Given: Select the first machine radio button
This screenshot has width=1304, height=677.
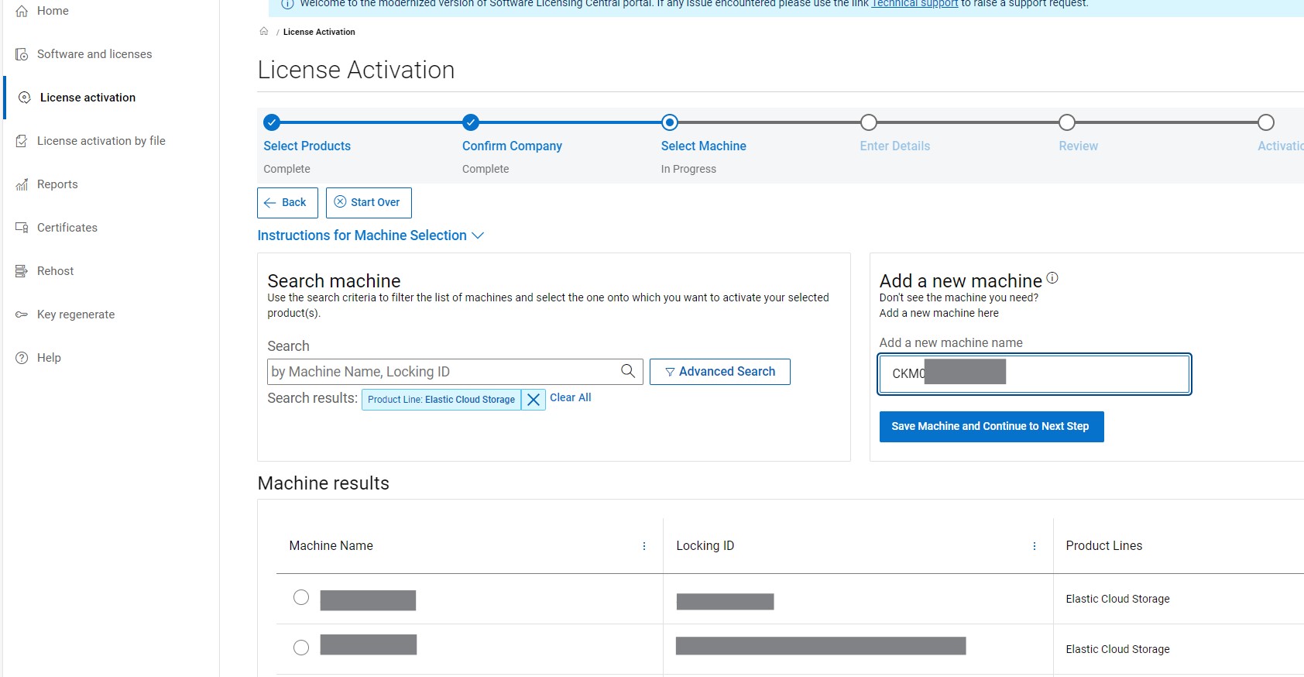Looking at the screenshot, I should [301, 597].
